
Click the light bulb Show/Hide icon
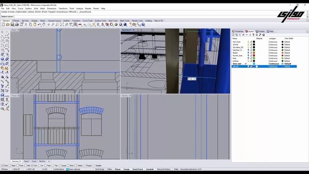click(98, 25)
